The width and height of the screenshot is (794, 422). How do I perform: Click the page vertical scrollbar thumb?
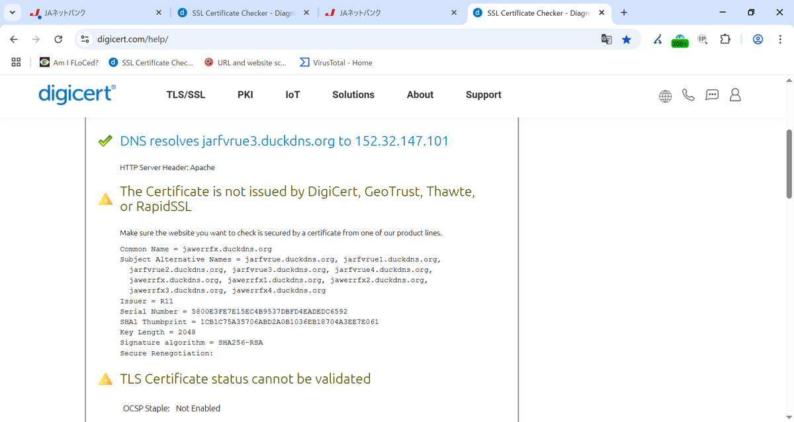click(x=789, y=163)
